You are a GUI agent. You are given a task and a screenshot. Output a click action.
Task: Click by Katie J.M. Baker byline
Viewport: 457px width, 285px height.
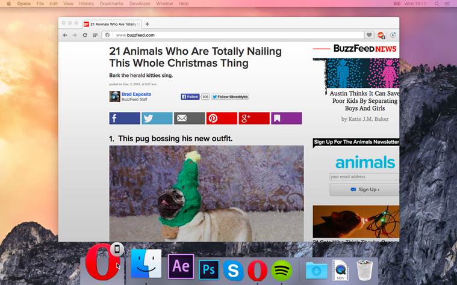pyautogui.click(x=365, y=119)
